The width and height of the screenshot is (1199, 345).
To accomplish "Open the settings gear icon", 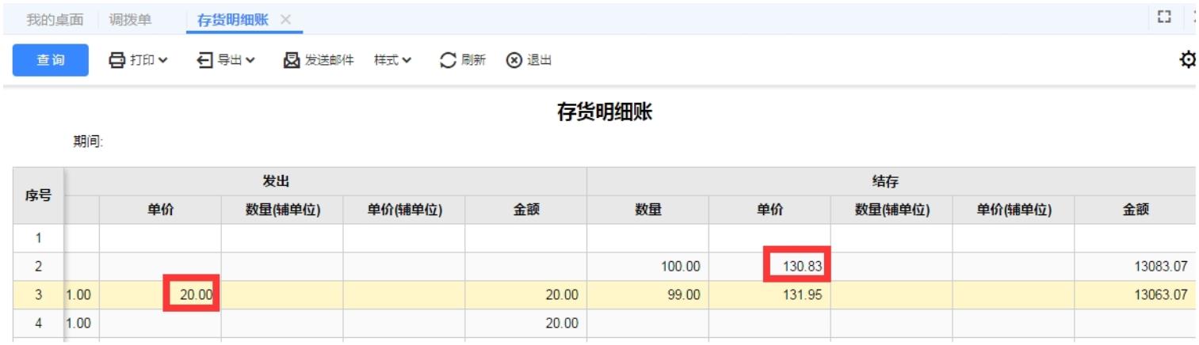I will 1188,60.
